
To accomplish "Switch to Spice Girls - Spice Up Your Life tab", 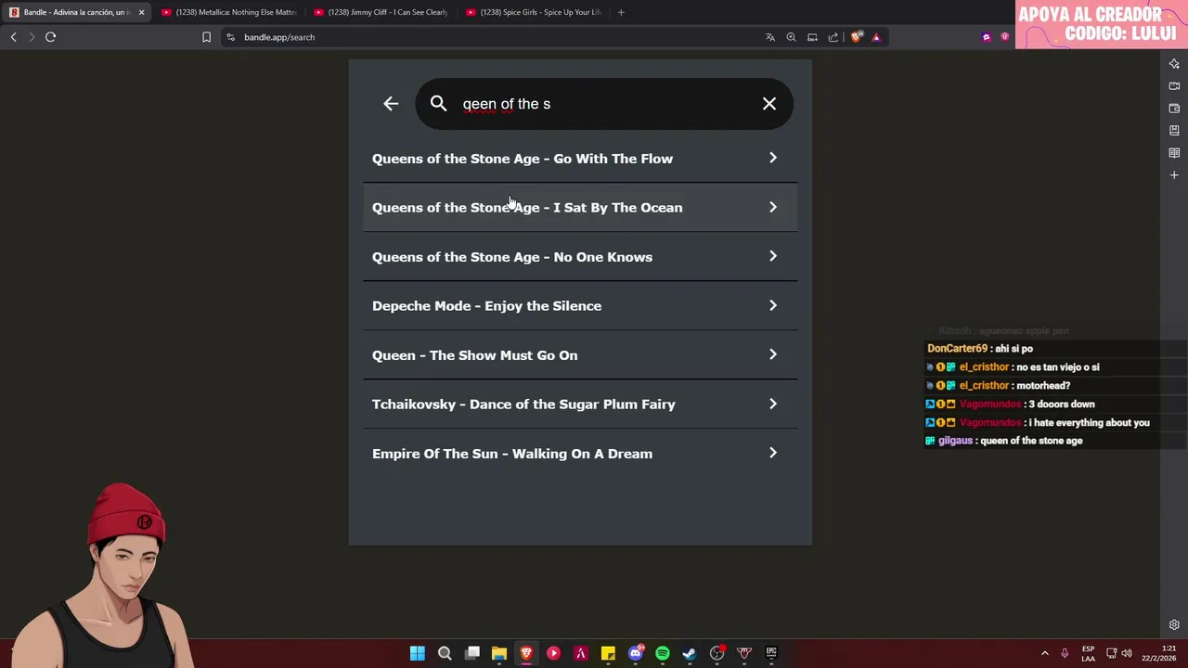I will (x=534, y=12).
